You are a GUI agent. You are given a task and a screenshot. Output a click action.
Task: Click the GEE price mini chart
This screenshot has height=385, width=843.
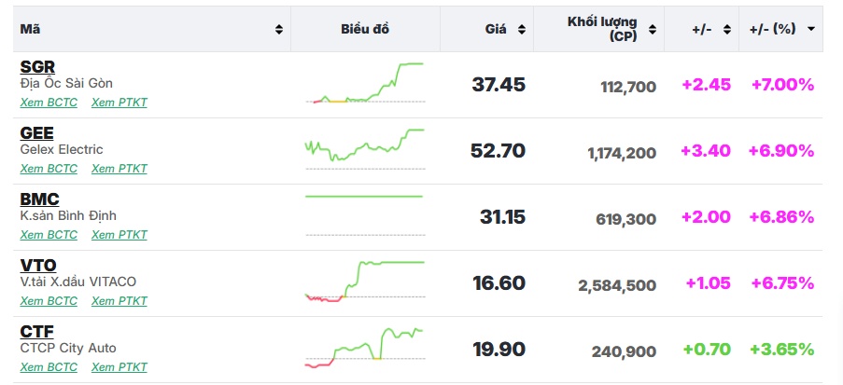365,148
